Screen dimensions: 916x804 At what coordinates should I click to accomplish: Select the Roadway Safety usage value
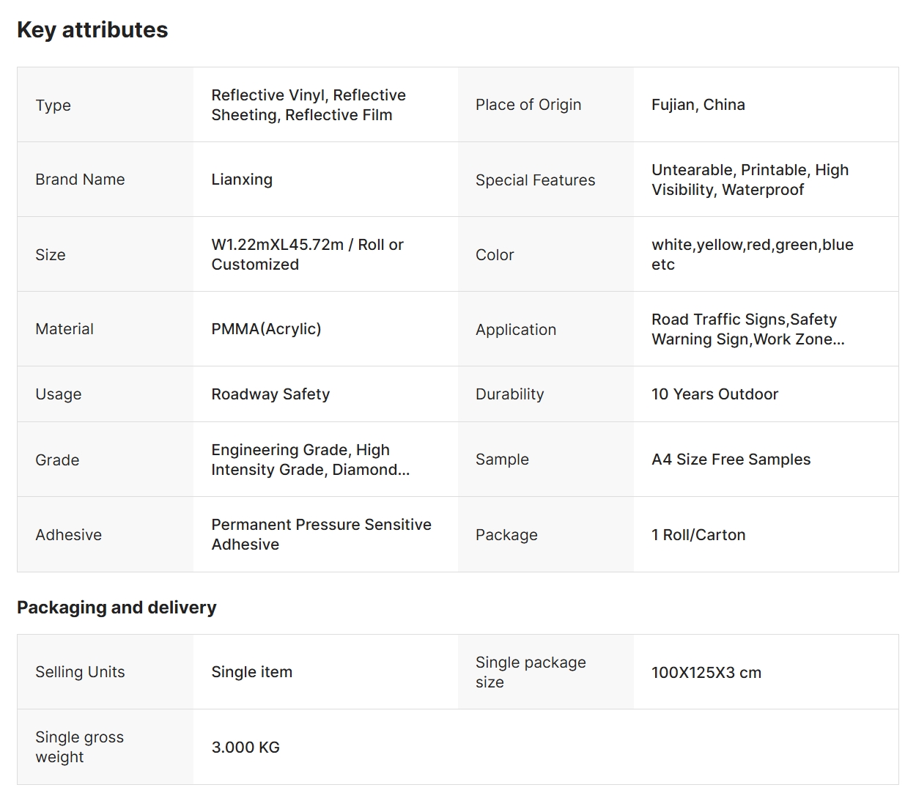tap(270, 394)
